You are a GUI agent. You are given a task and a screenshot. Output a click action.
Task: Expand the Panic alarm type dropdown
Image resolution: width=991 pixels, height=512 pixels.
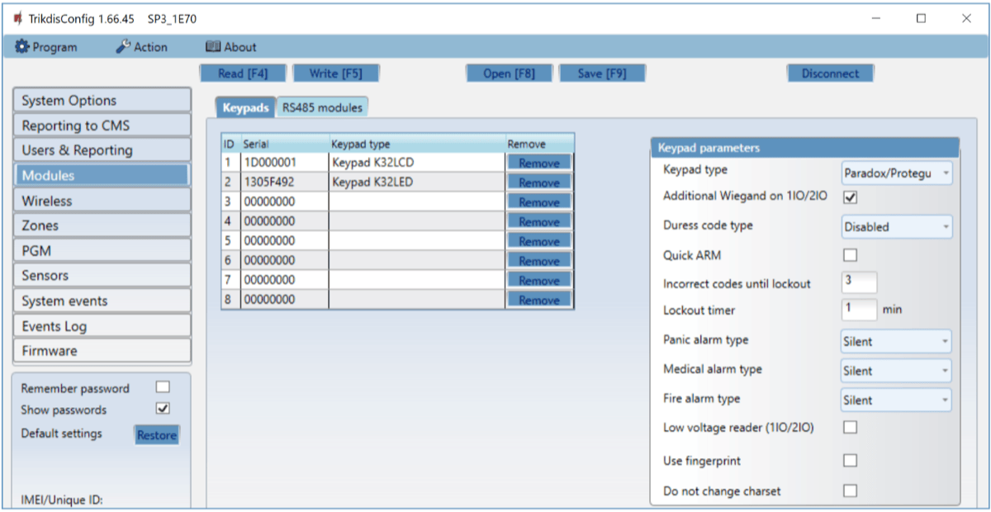point(896,341)
